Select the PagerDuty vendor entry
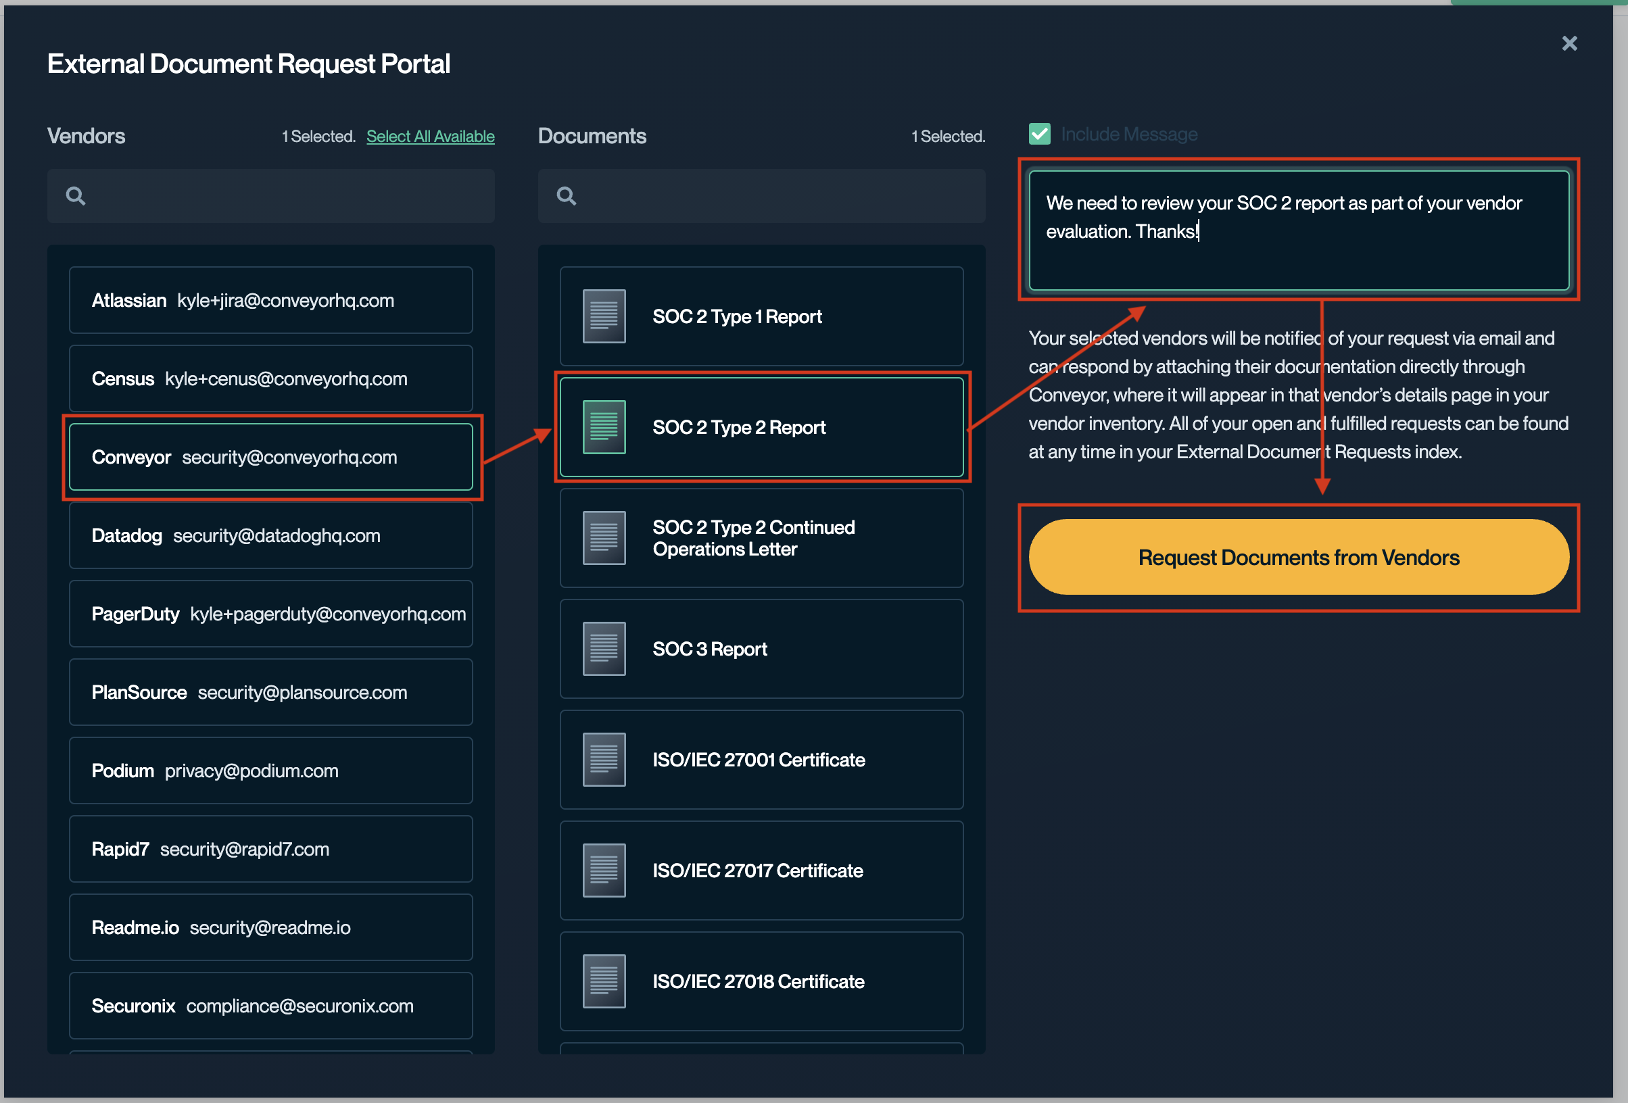Viewport: 1628px width, 1103px height. [271, 614]
